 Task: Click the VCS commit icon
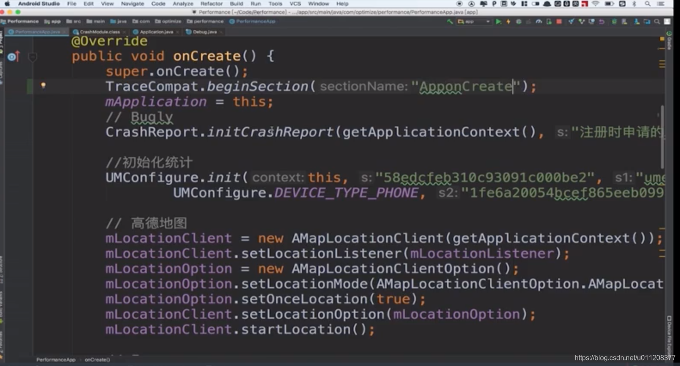[581, 21]
